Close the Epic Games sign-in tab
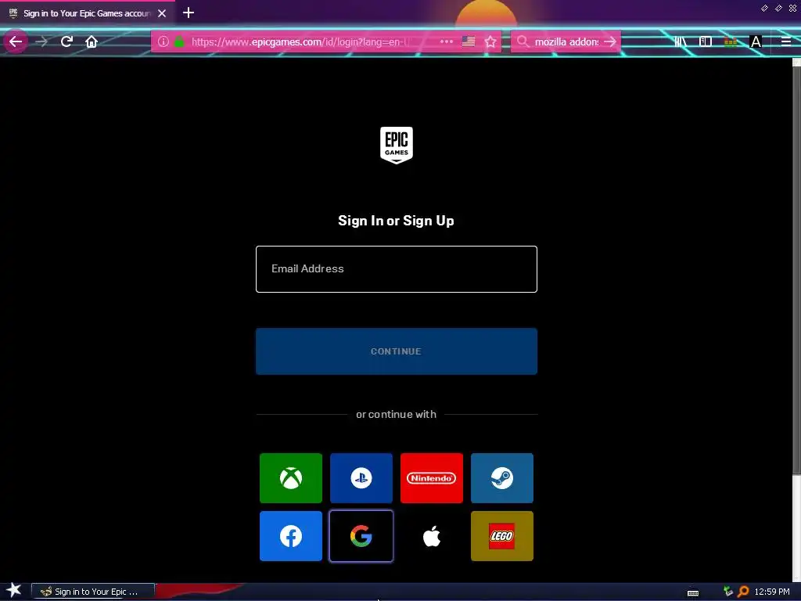This screenshot has height=601, width=801. click(162, 13)
